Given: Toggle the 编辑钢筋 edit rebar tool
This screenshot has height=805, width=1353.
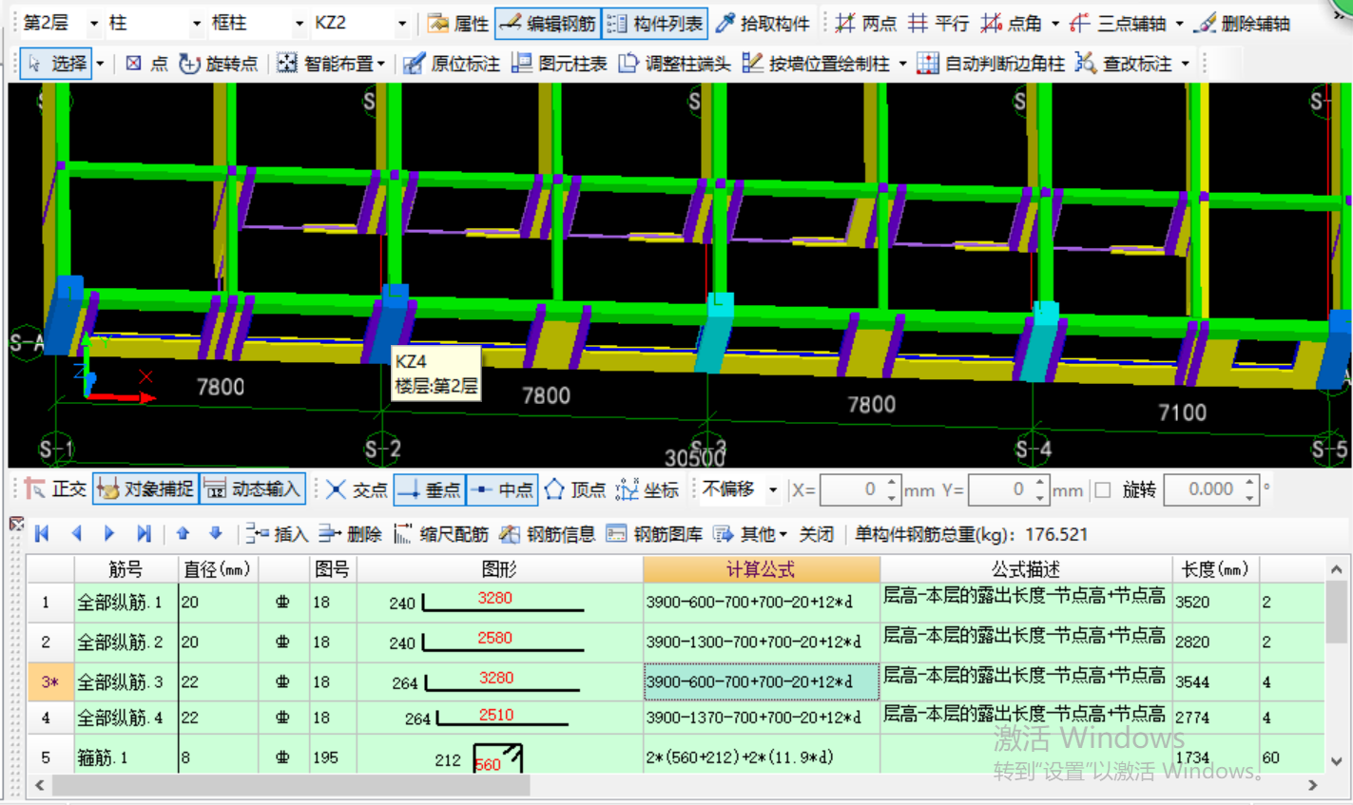Looking at the screenshot, I should (x=548, y=23).
